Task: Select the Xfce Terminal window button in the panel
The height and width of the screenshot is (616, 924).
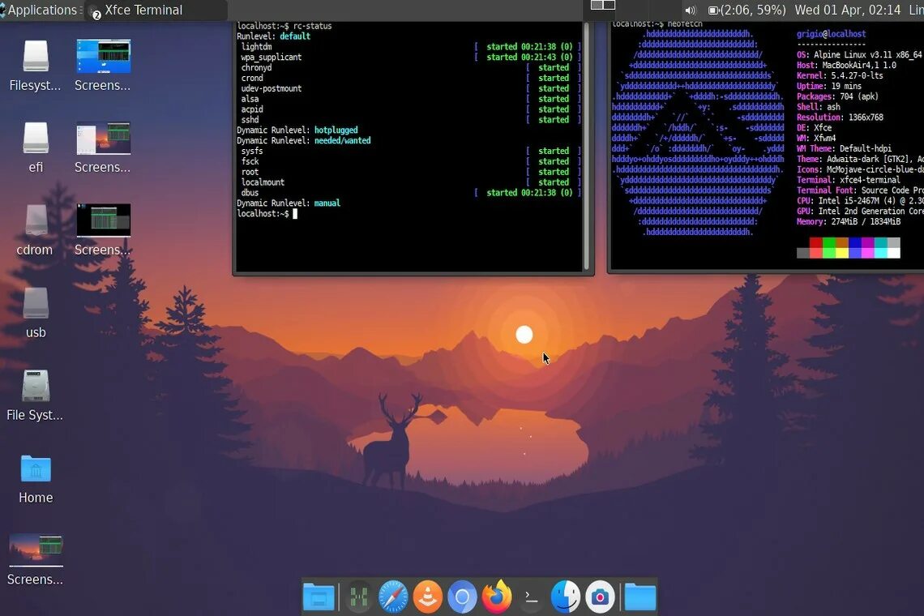Action: (x=156, y=10)
